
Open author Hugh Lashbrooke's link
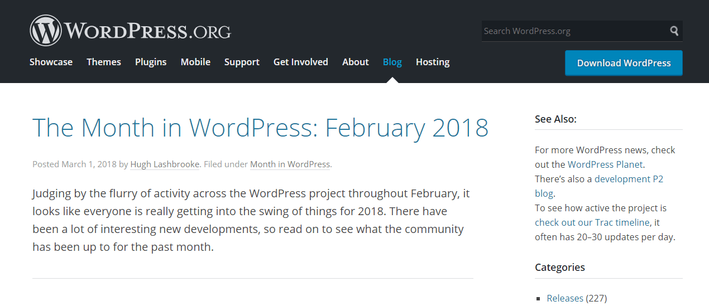click(165, 164)
